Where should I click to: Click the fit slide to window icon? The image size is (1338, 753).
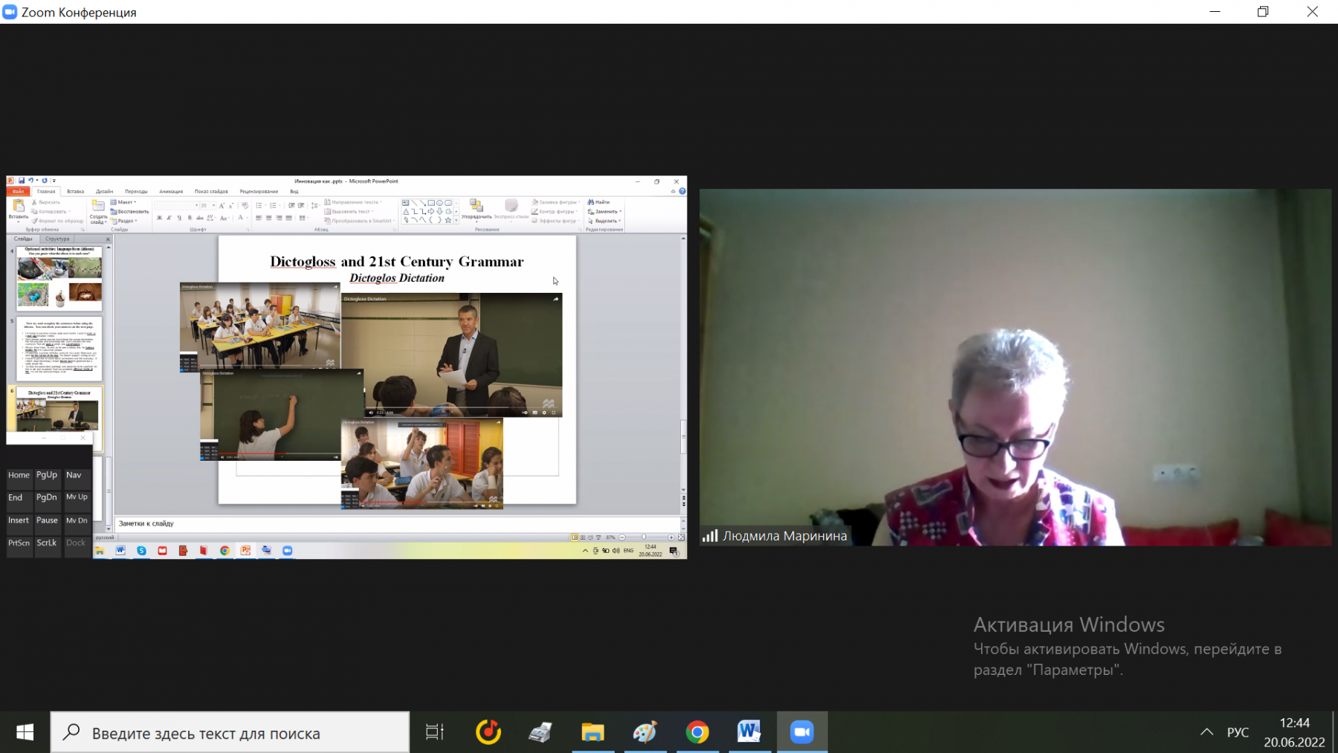pos(681,537)
